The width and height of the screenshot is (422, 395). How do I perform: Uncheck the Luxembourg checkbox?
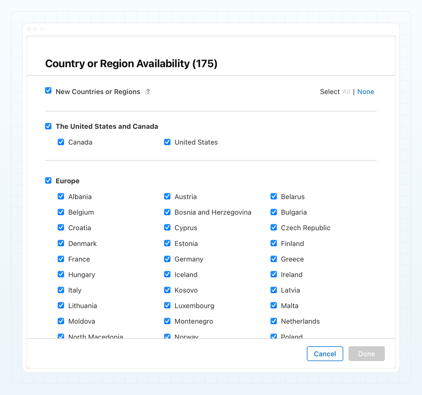[x=167, y=305]
